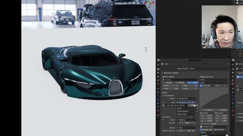Image resolution: width=243 pixels, height=136 pixels.
Task: Adjust the Compress 33% slider
Action: click(x=207, y=130)
